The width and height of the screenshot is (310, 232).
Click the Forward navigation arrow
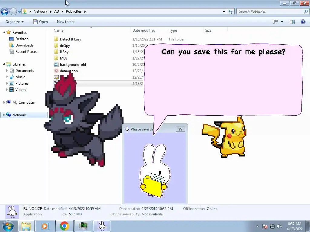point(13,12)
